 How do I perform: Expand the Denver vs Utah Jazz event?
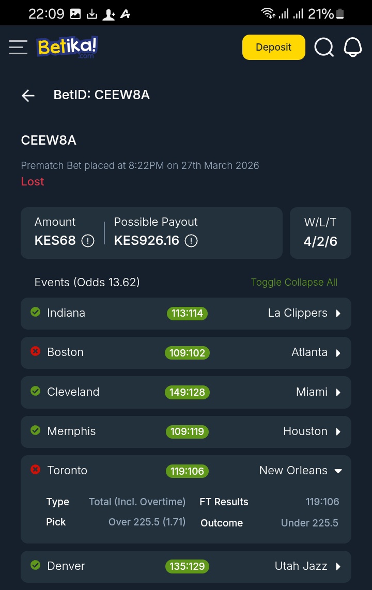point(338,566)
